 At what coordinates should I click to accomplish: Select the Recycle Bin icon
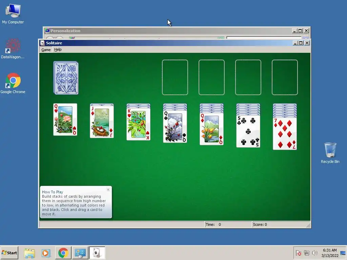coord(330,153)
